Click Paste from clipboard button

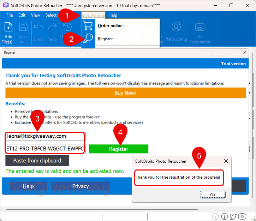point(37,161)
